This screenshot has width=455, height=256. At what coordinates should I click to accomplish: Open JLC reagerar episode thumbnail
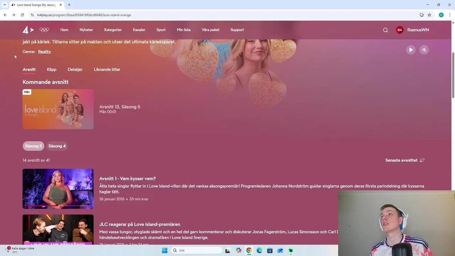click(x=58, y=229)
